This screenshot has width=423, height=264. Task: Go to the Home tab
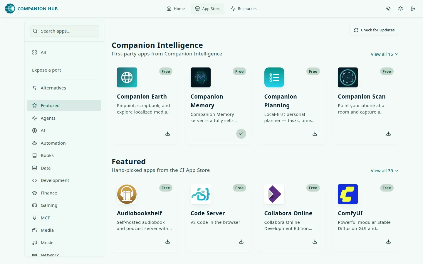pyautogui.click(x=176, y=9)
